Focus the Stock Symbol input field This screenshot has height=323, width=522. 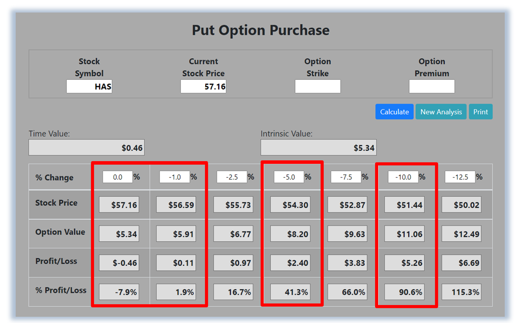click(89, 86)
